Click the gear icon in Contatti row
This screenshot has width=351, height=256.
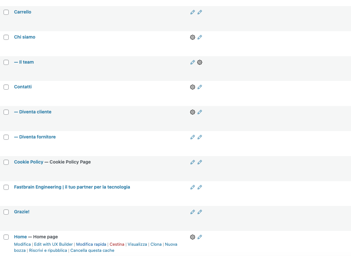[x=192, y=87]
